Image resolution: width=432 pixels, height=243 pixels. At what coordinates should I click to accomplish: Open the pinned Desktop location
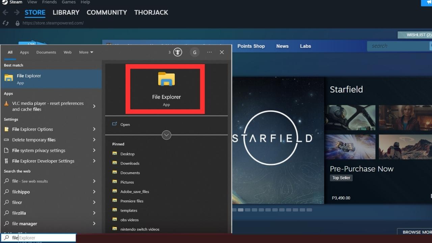click(x=127, y=154)
